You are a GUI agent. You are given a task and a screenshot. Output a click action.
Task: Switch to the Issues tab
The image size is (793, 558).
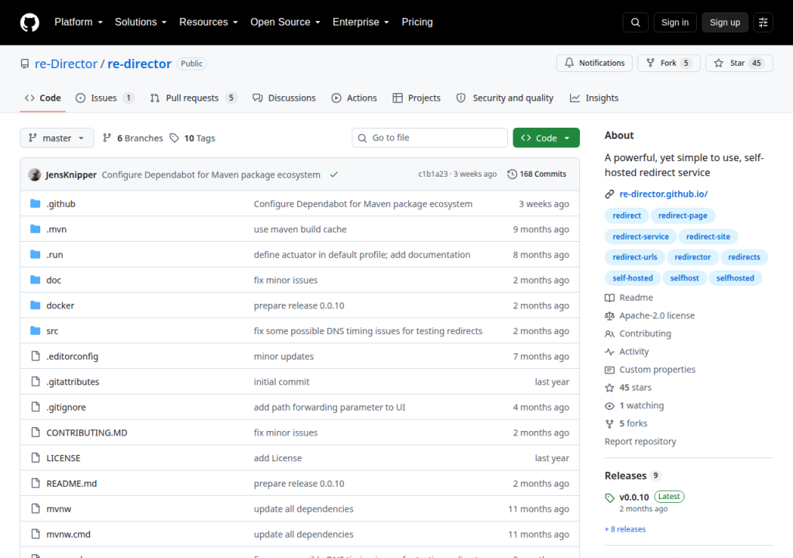pos(105,98)
